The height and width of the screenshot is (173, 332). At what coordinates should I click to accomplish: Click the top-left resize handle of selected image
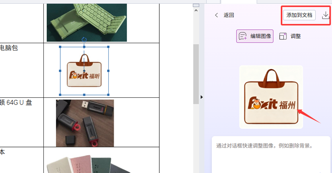[x=60, y=47]
